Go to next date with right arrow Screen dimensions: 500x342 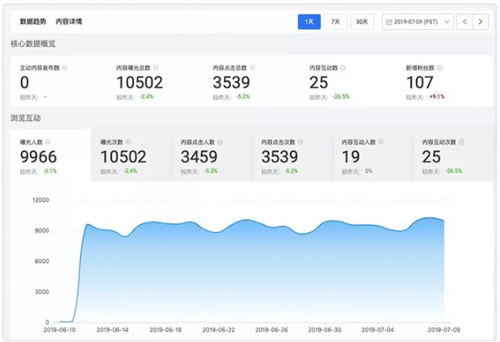pos(481,22)
